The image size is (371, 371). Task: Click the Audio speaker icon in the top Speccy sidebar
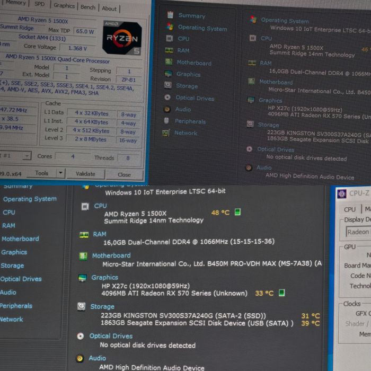[x=167, y=109]
